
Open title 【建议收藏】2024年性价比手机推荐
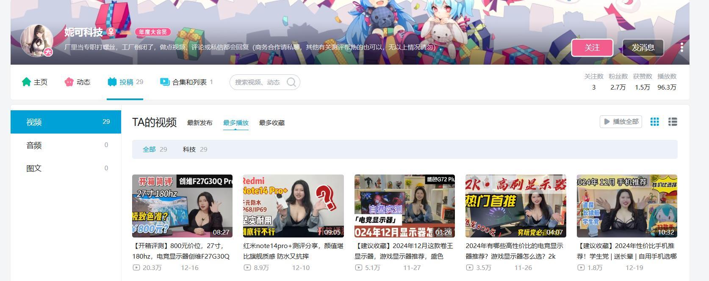click(x=627, y=251)
